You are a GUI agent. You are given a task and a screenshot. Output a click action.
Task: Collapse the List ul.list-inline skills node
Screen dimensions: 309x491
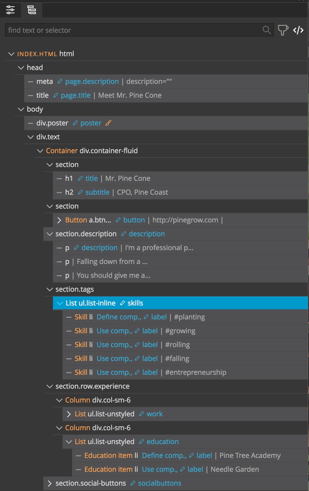60,303
